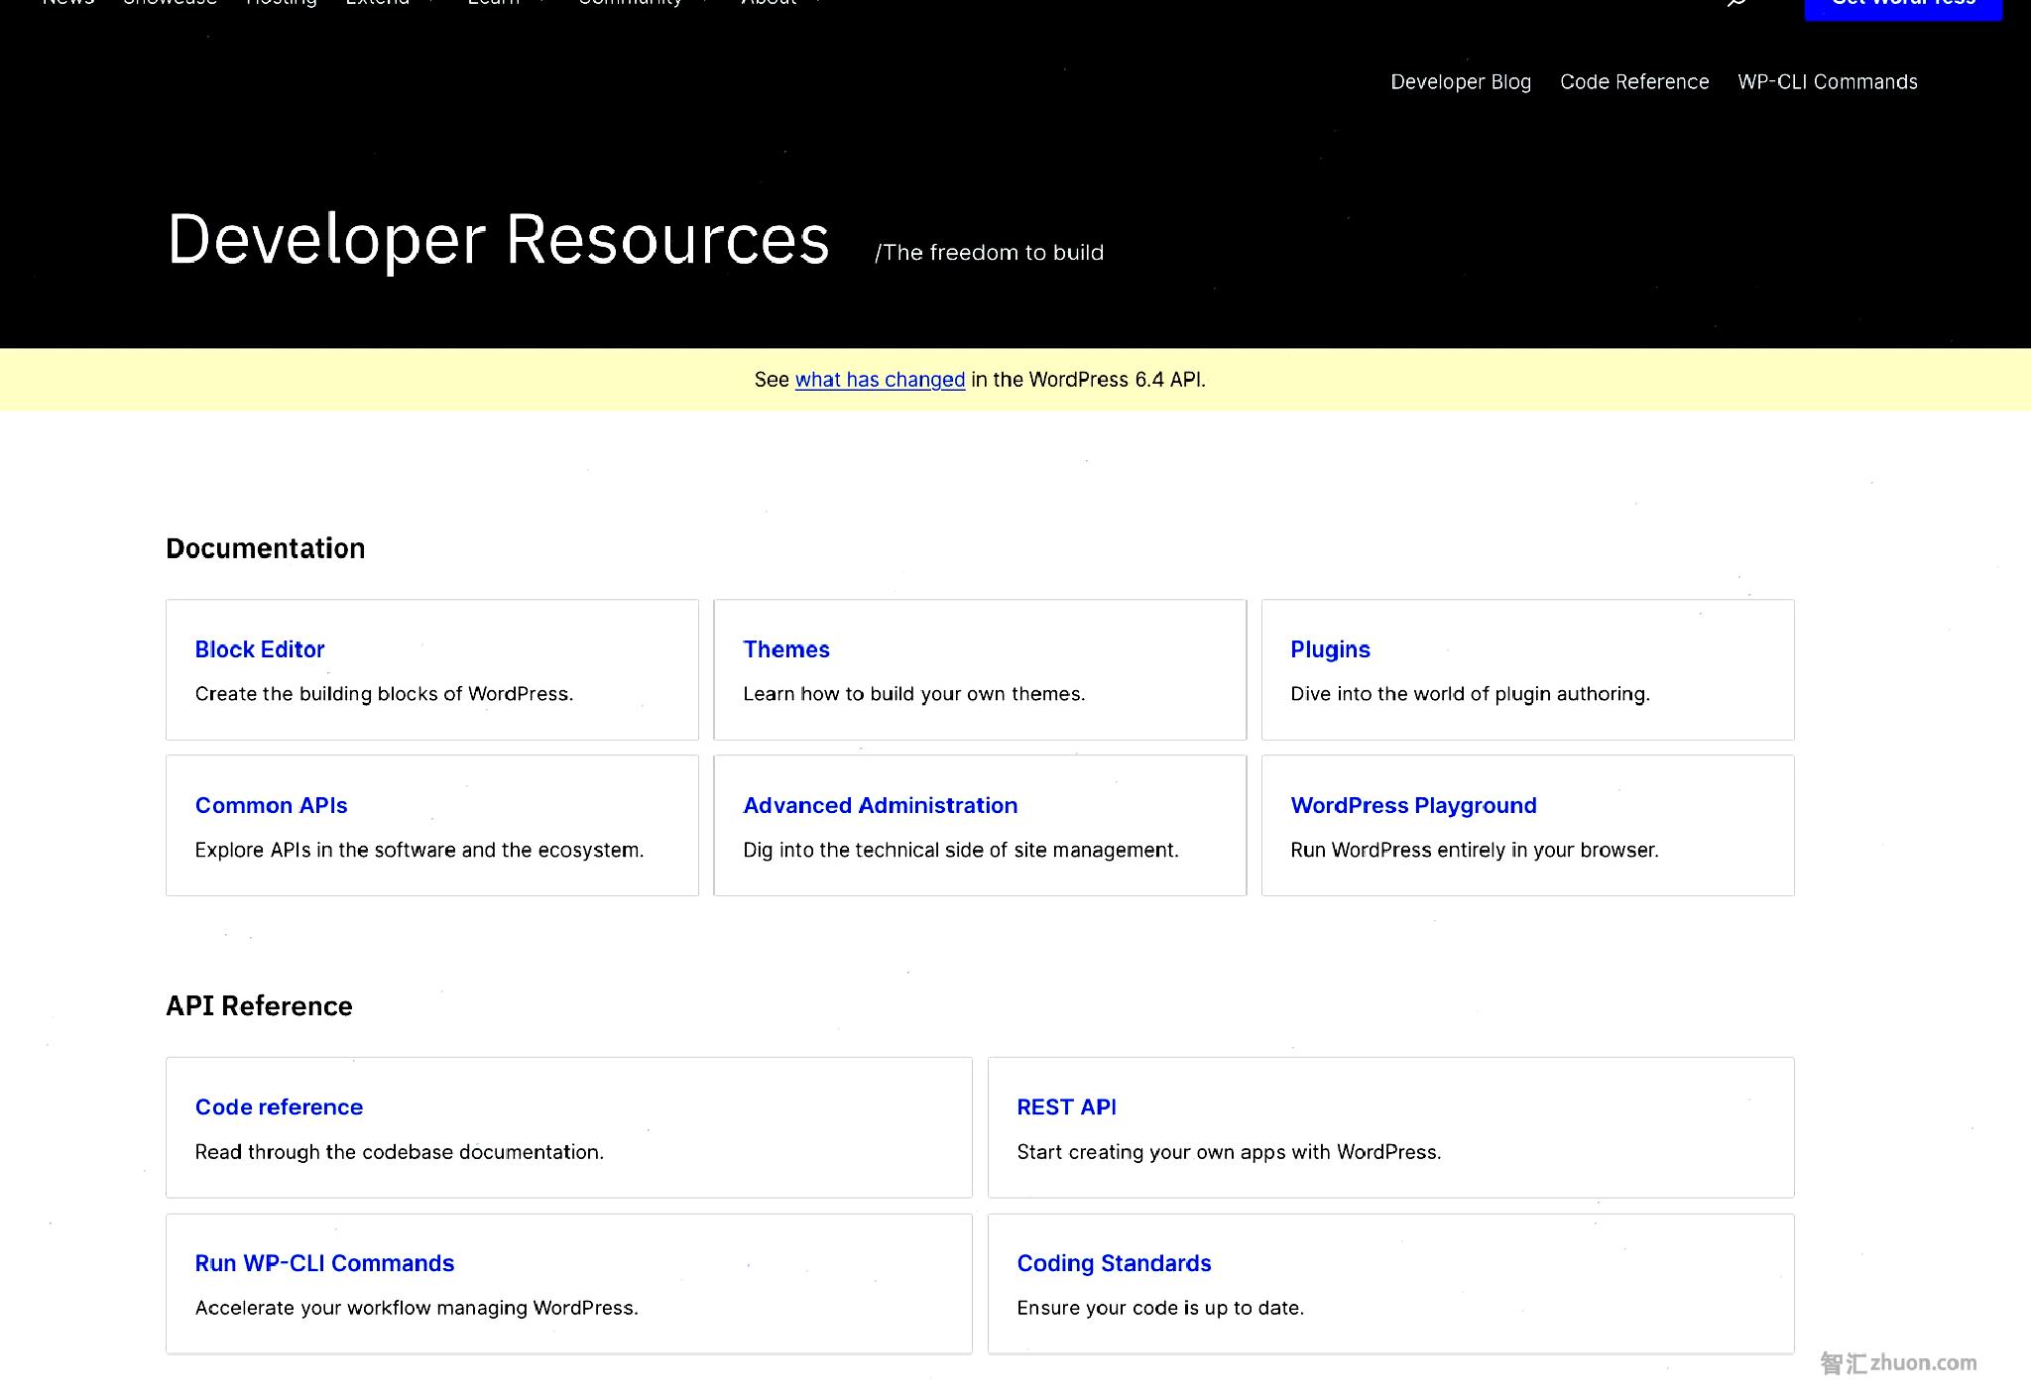Open Plugins documentation link

[1330, 649]
